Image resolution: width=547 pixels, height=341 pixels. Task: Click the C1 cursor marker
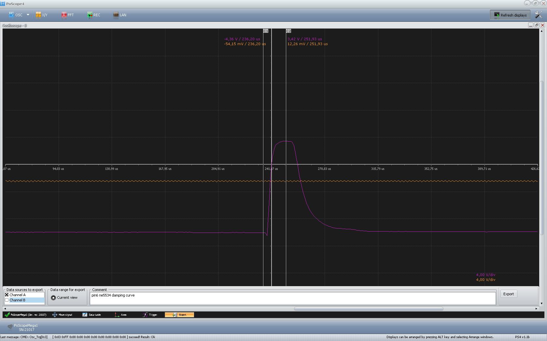(266, 31)
